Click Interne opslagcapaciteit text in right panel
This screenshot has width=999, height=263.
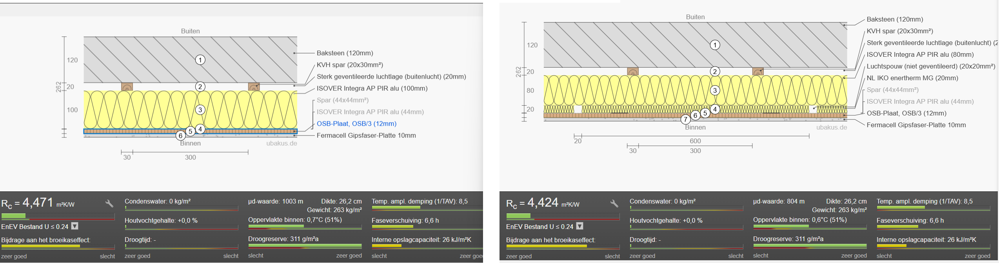[926, 240]
